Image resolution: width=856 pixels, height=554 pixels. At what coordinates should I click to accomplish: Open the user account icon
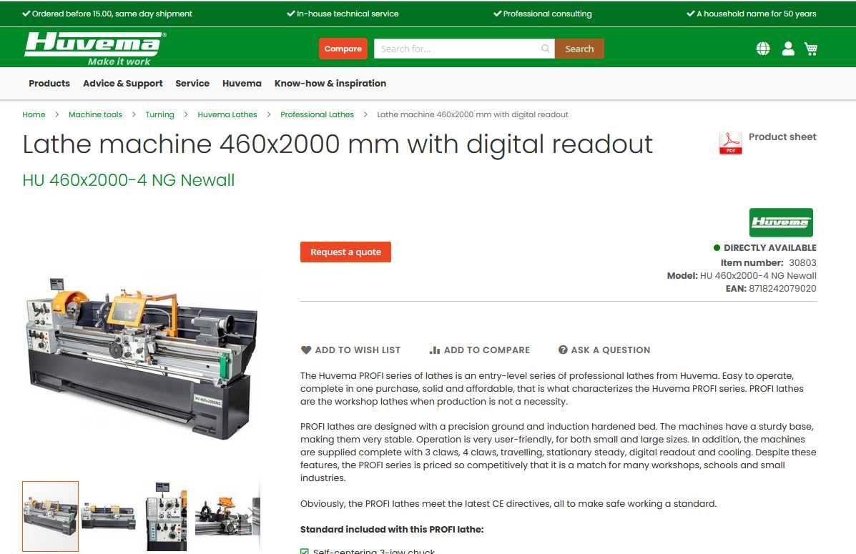788,49
